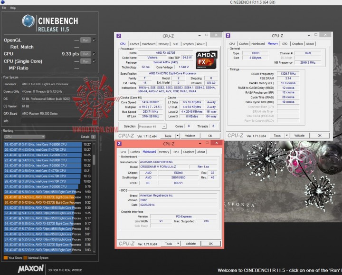Open SPD tab in Mainboard window

point(176,152)
